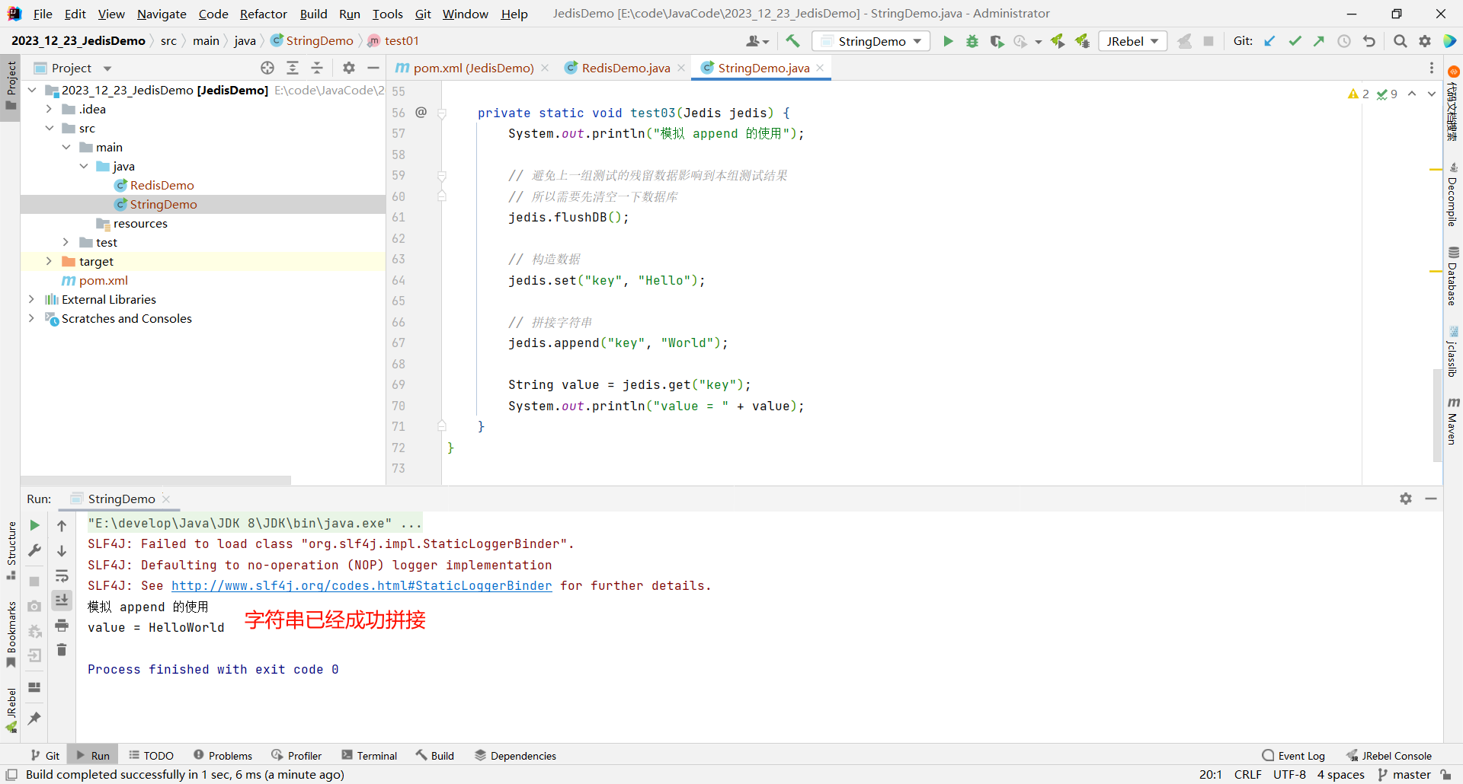Viewport: 1463px width, 784px height.
Task: Open Search Everywhere magnifier icon
Action: pos(1400,41)
